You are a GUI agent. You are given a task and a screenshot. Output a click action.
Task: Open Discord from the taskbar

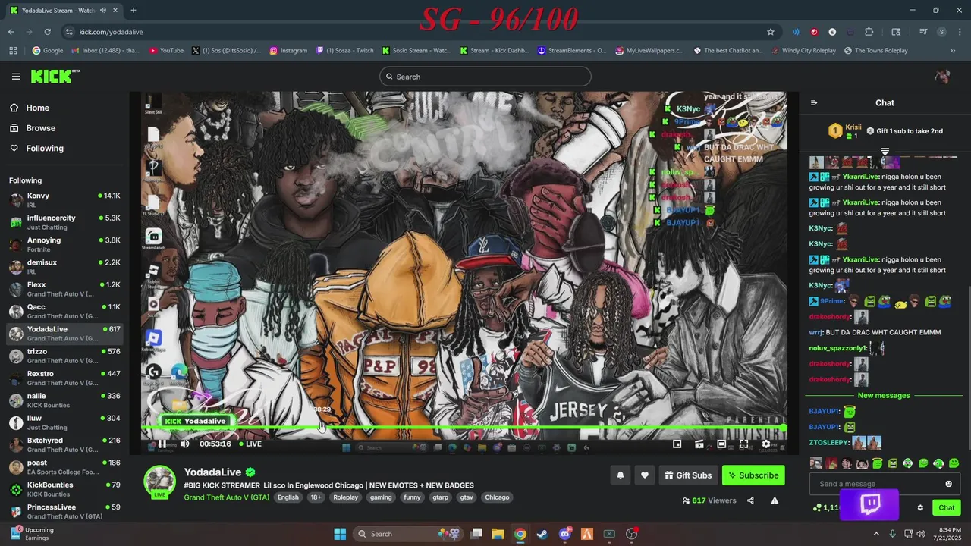click(564, 534)
